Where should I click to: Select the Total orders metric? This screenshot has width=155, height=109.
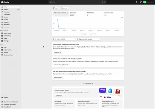(x=94, y=14)
